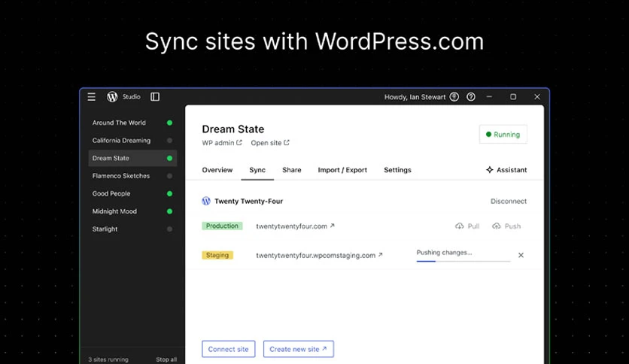The width and height of the screenshot is (629, 364).
Task: Click 'Howdy, Ian Stewart' greeting text
Action: 415,97
